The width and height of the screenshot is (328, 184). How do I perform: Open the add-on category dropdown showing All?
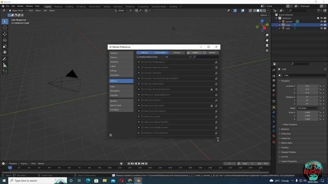click(x=178, y=57)
